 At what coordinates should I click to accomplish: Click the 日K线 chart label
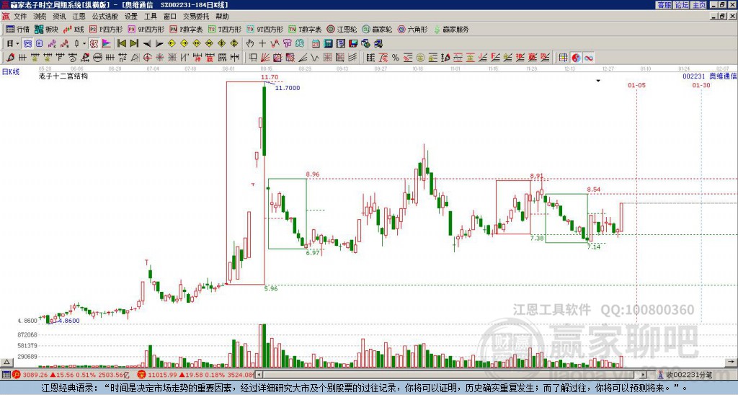click(x=11, y=72)
